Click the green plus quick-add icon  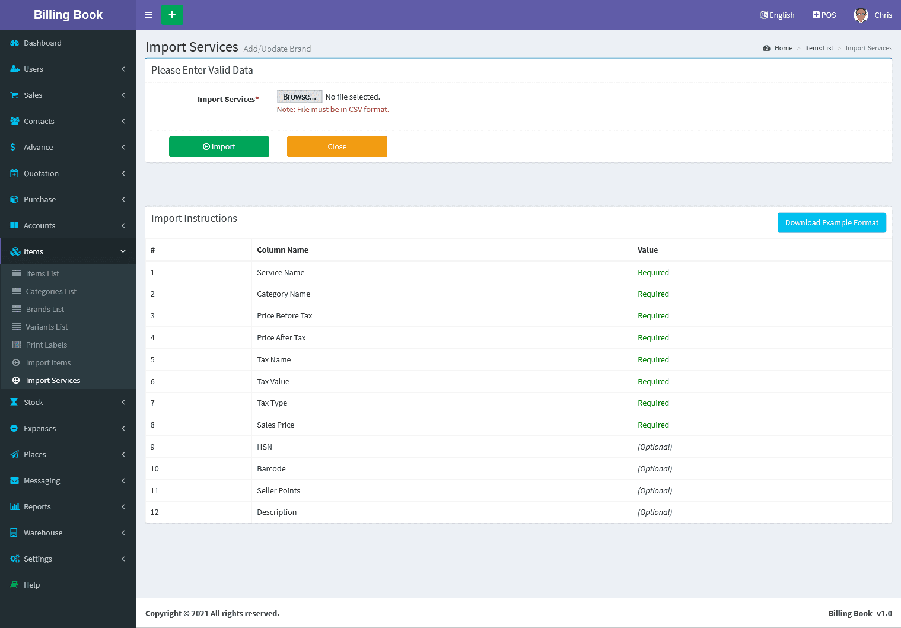click(x=172, y=15)
